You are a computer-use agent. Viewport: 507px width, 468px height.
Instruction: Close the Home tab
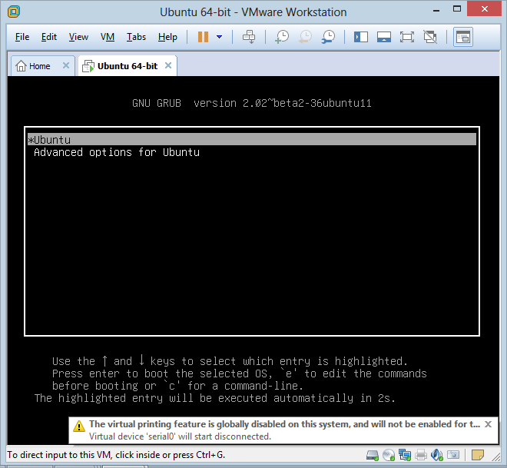coord(66,65)
